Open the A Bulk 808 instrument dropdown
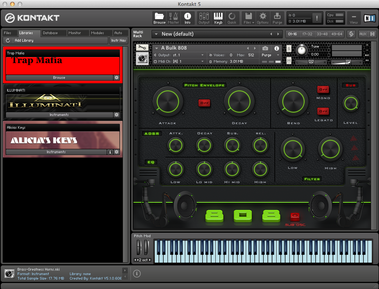Screen dimensions: 379x289 (157, 48)
